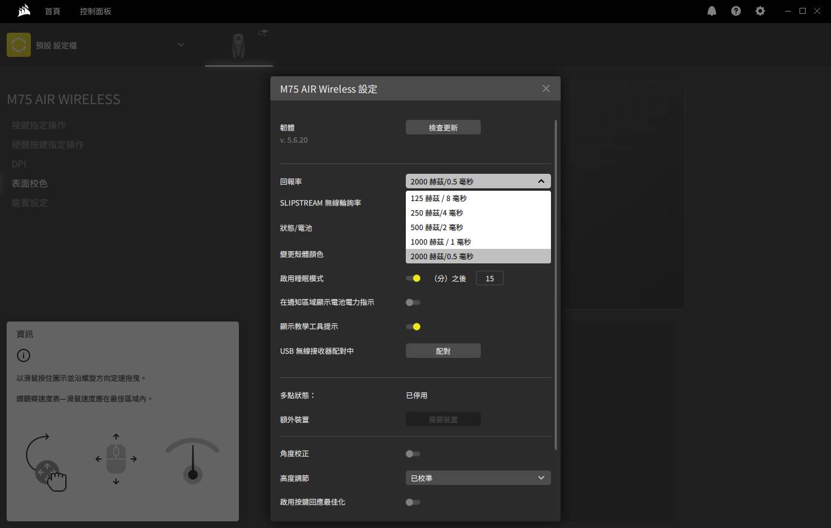Screen dimensions: 831x528
Task: Click the Corsair sails logo
Action: (24, 10)
